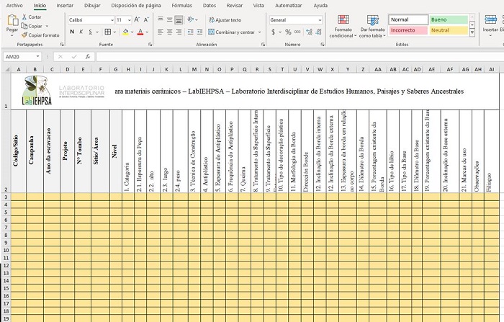Viewport: 504px width, 322px height.
Task: Apply the percent style format icon
Action: pyautogui.click(x=288, y=32)
